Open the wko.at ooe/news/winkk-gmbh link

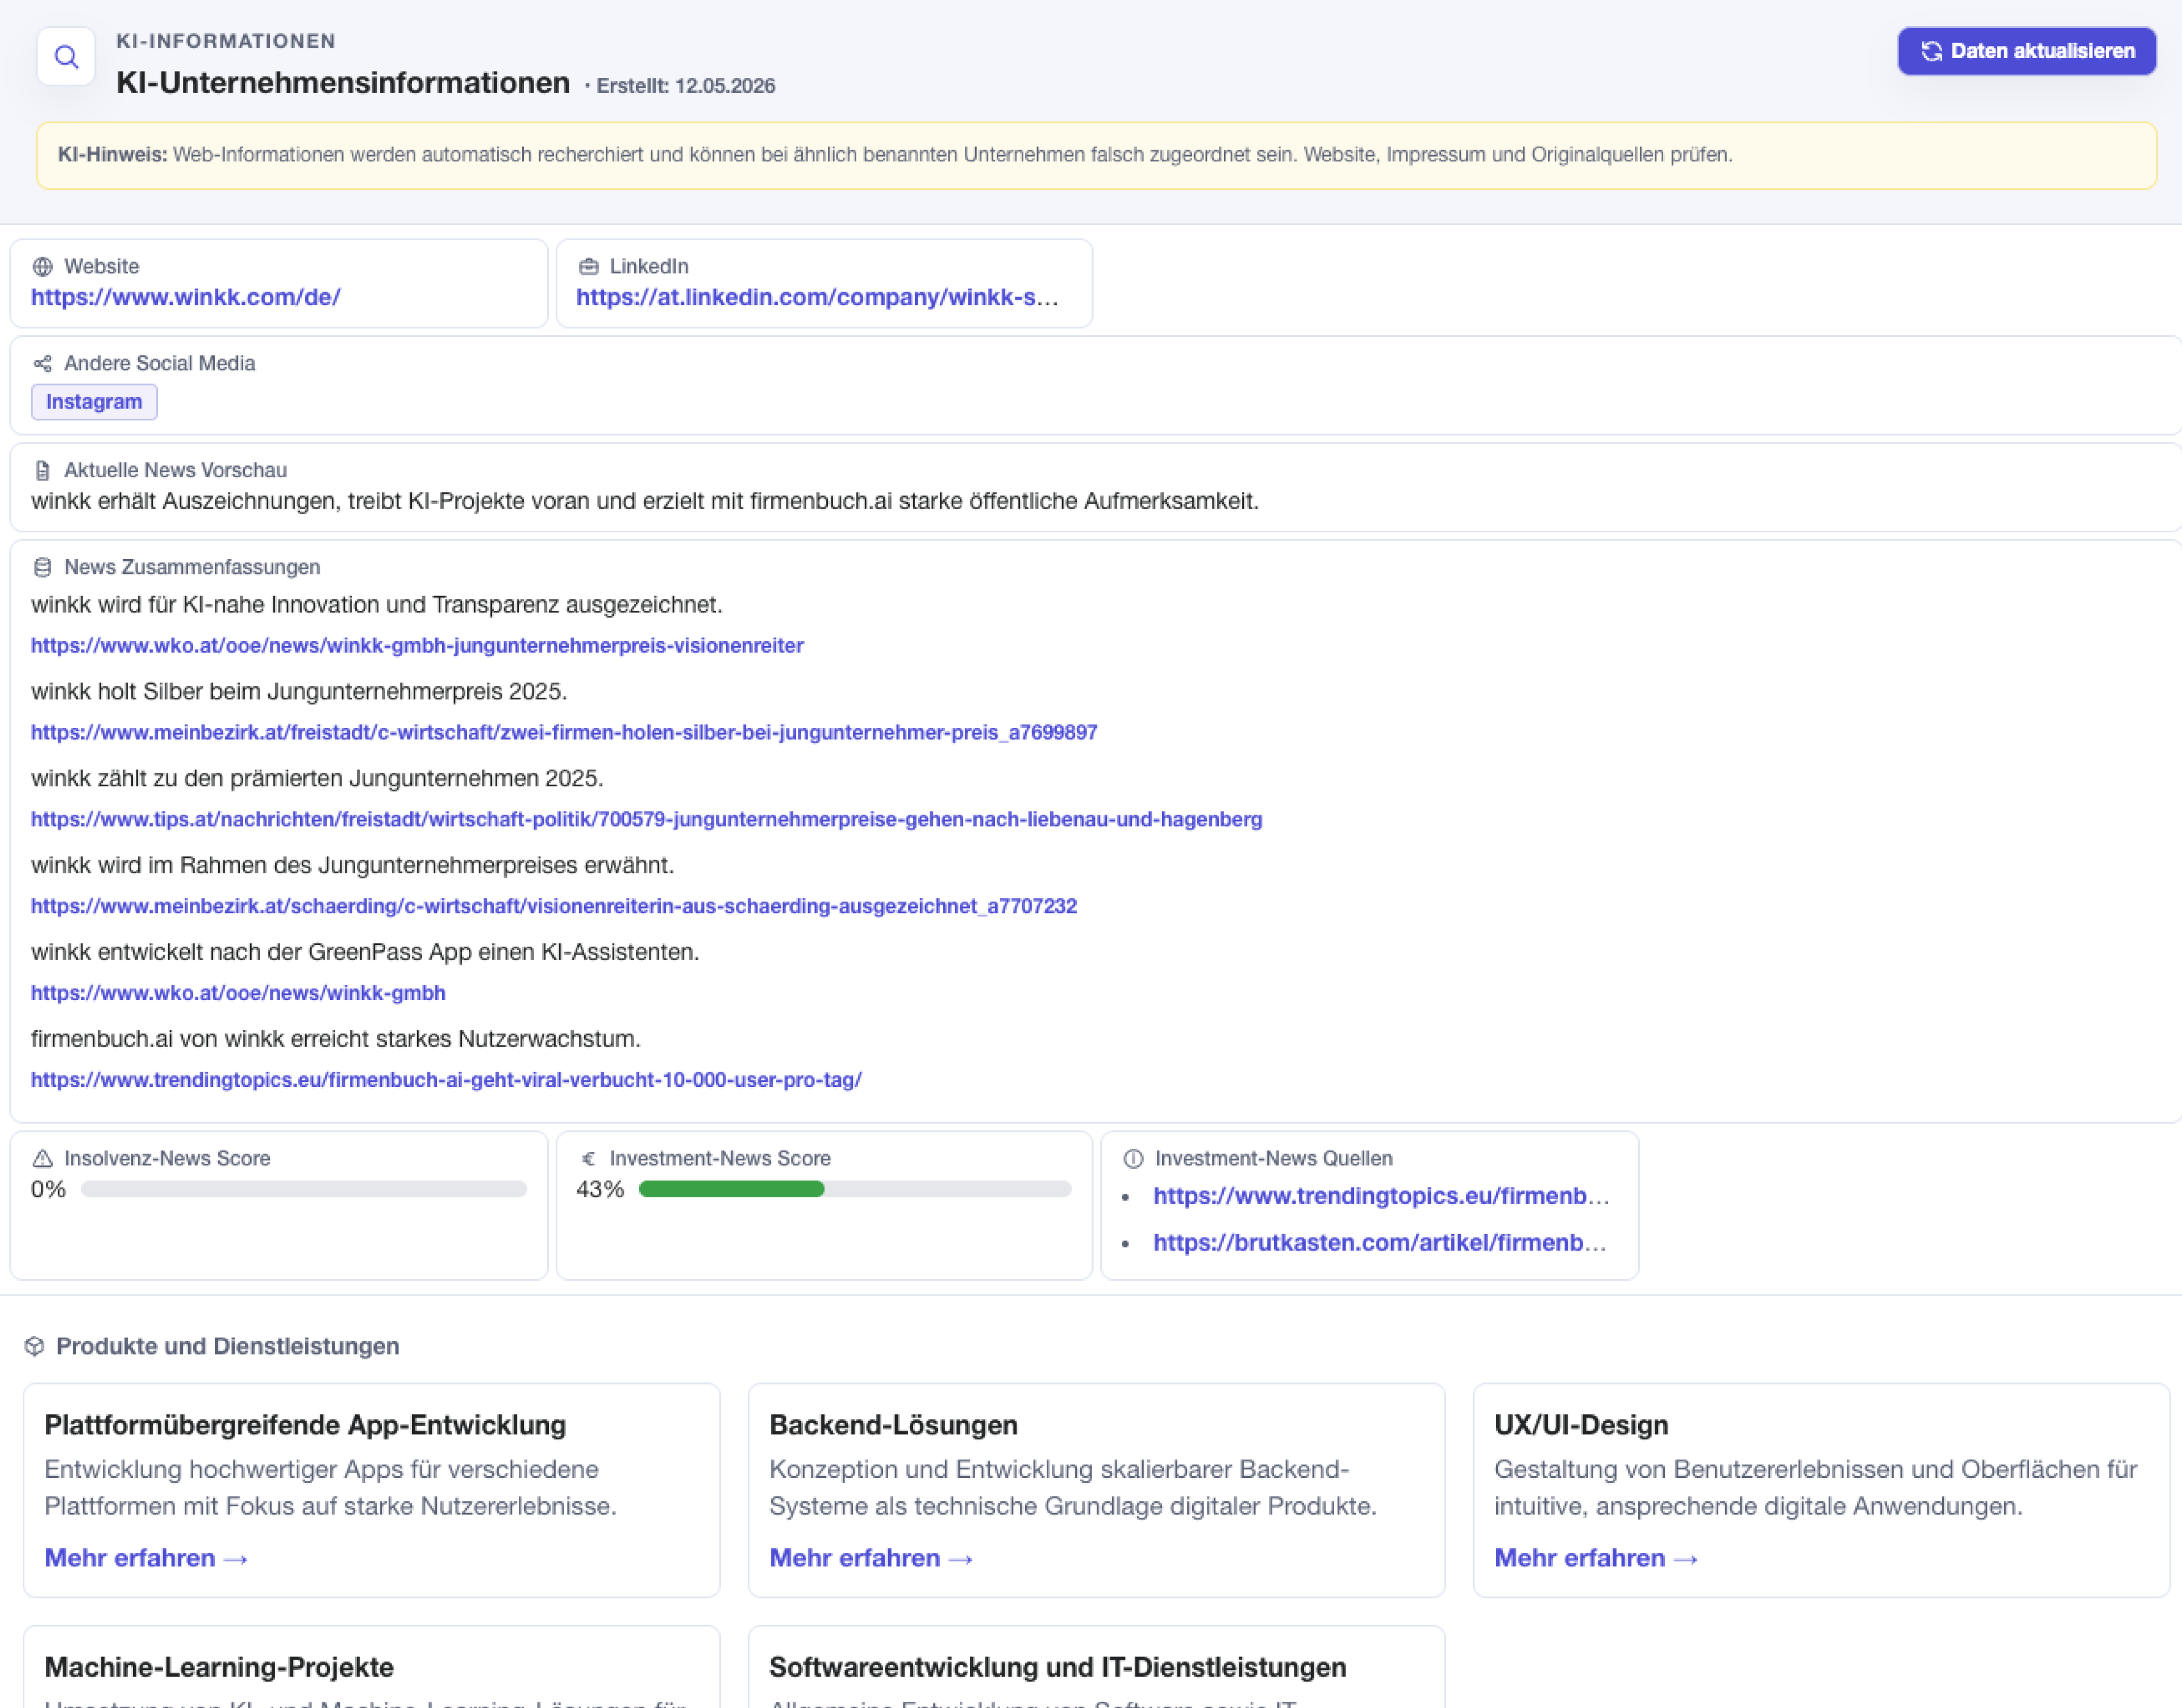(x=238, y=994)
